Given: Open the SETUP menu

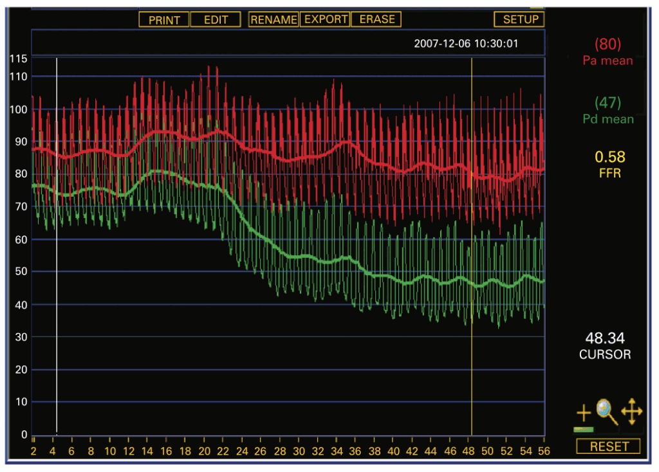Looking at the screenshot, I should coord(520,19).
